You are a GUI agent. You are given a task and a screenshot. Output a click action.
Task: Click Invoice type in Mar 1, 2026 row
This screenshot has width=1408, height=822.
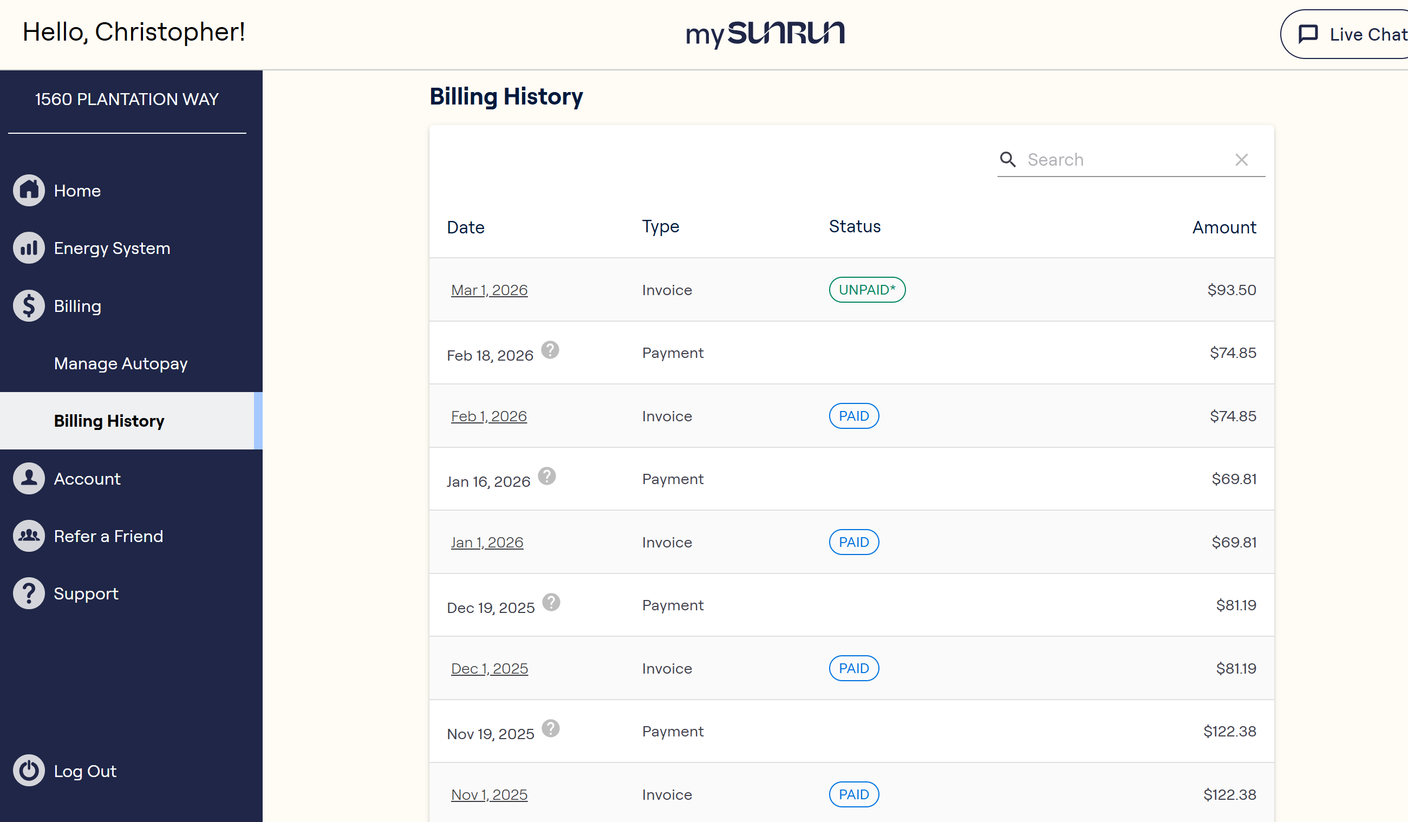click(x=667, y=290)
